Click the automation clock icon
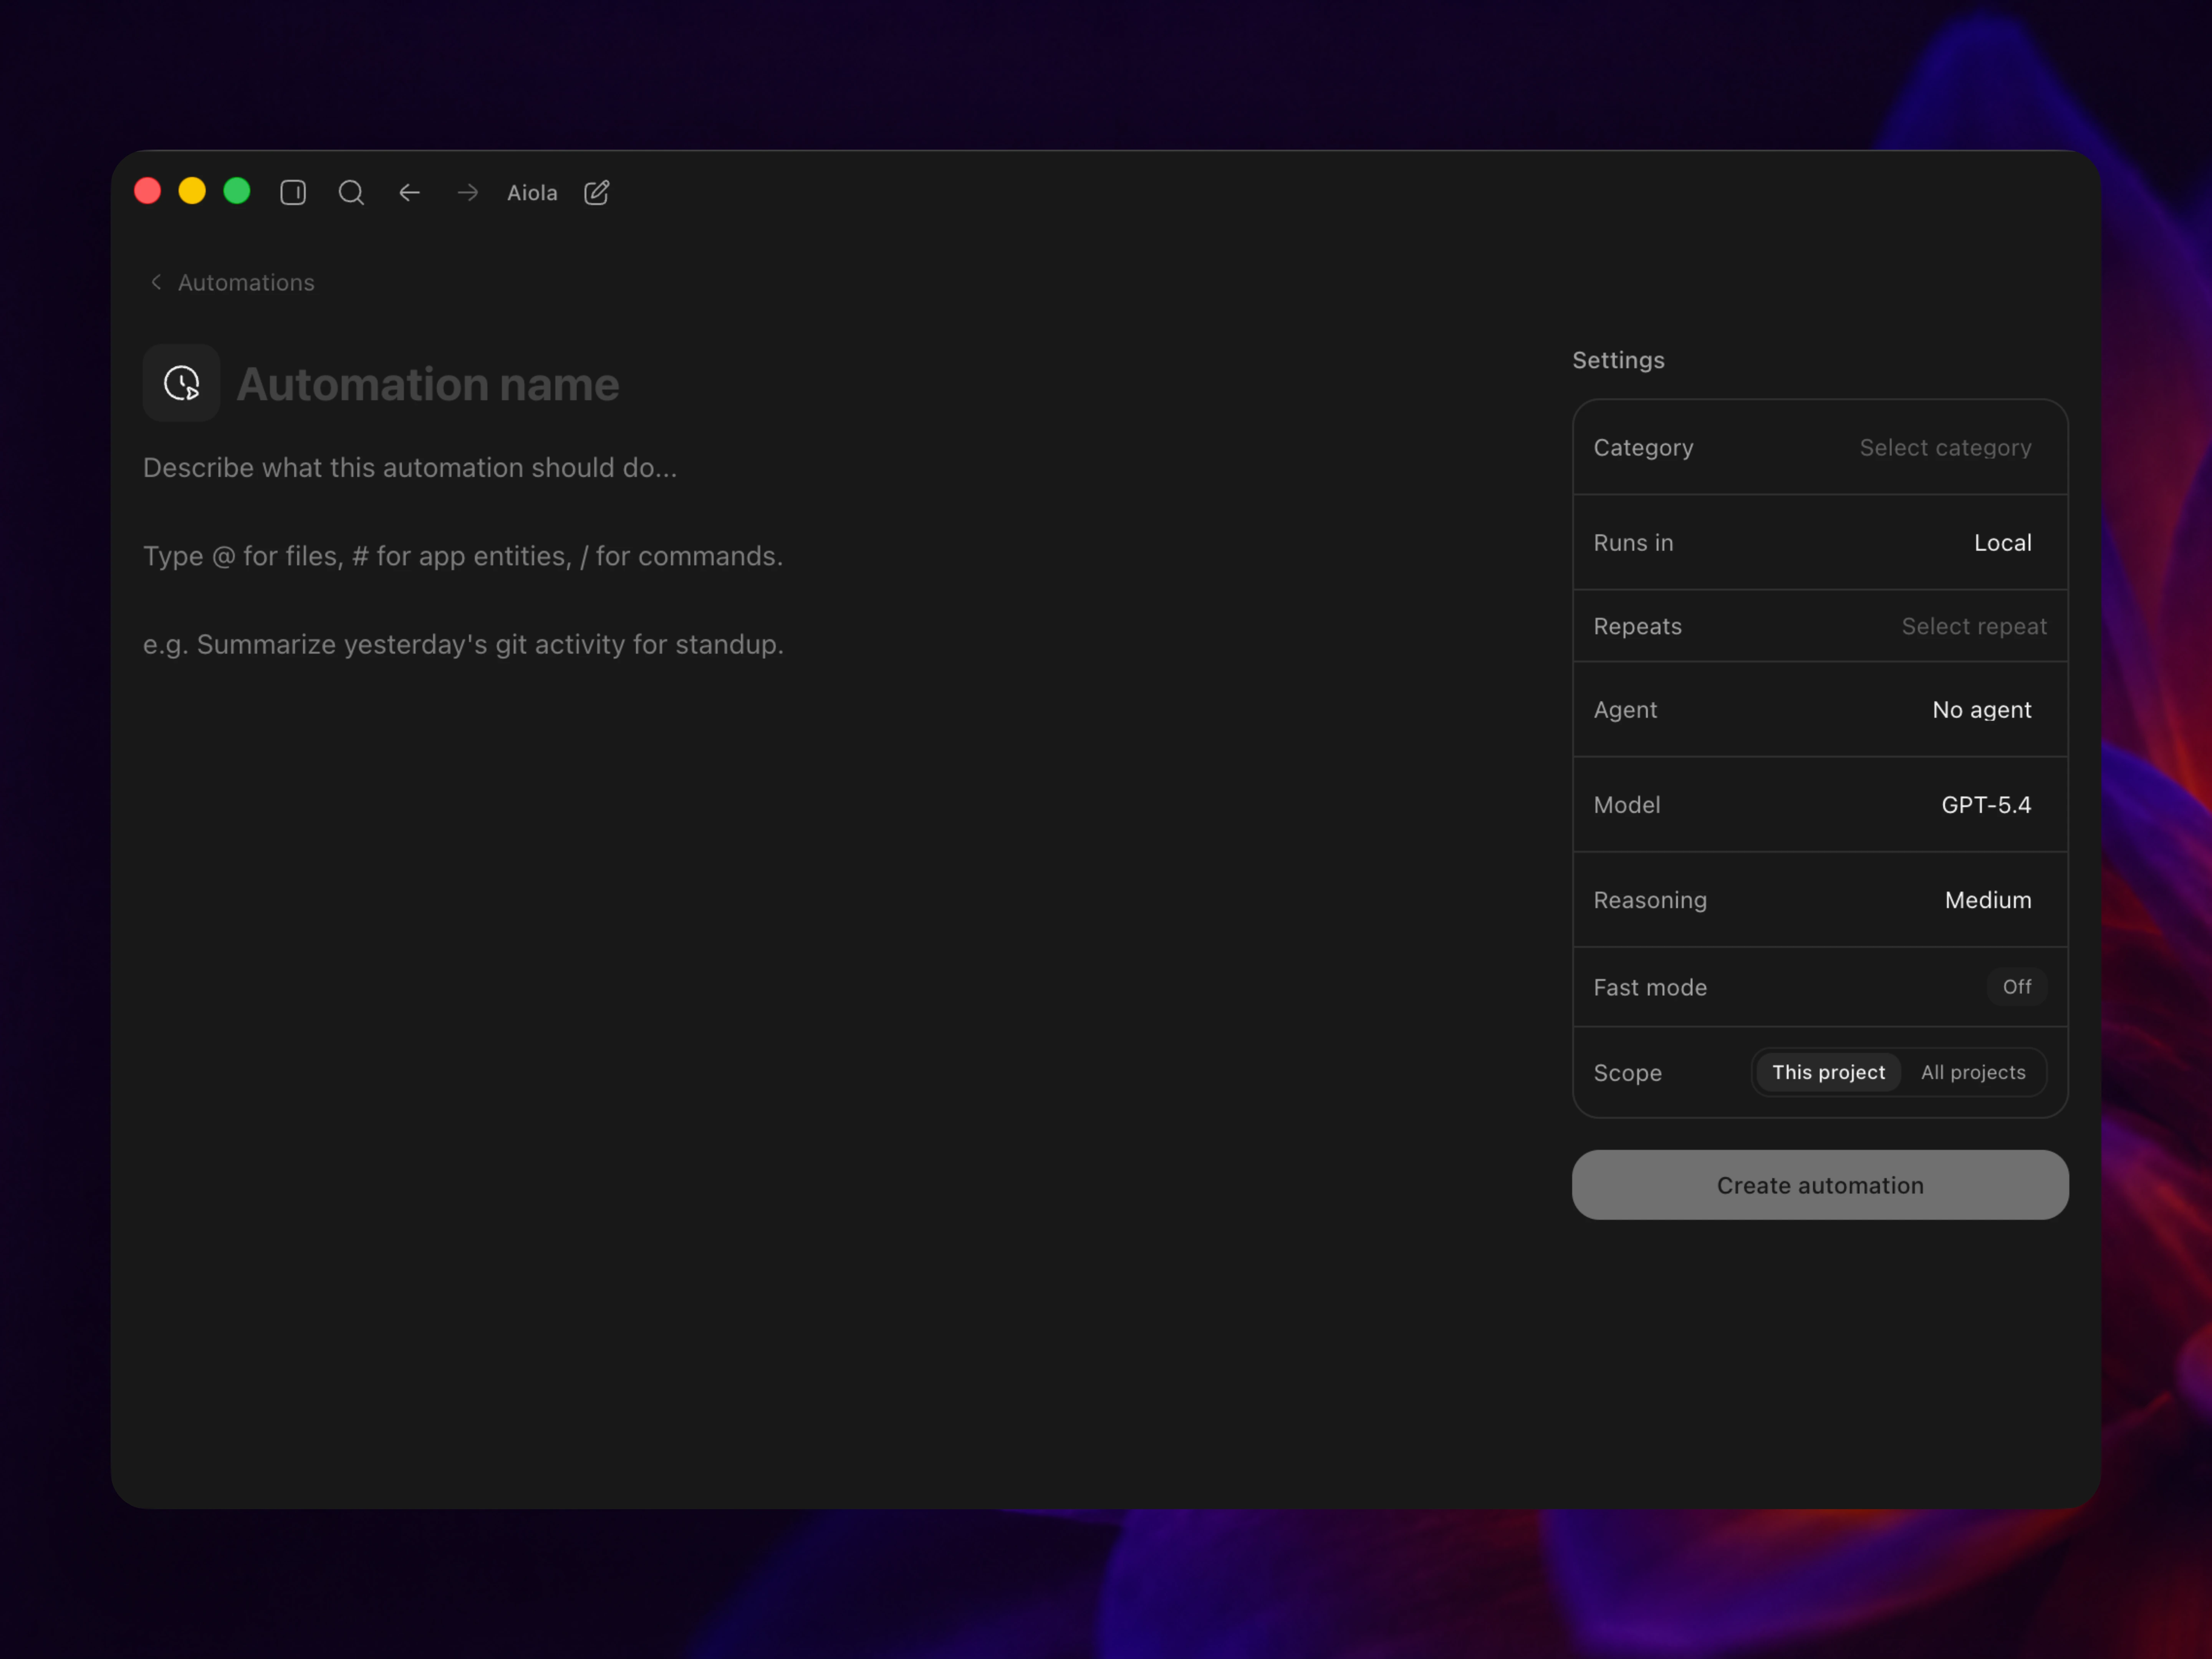This screenshot has height=1659, width=2212. [x=181, y=383]
